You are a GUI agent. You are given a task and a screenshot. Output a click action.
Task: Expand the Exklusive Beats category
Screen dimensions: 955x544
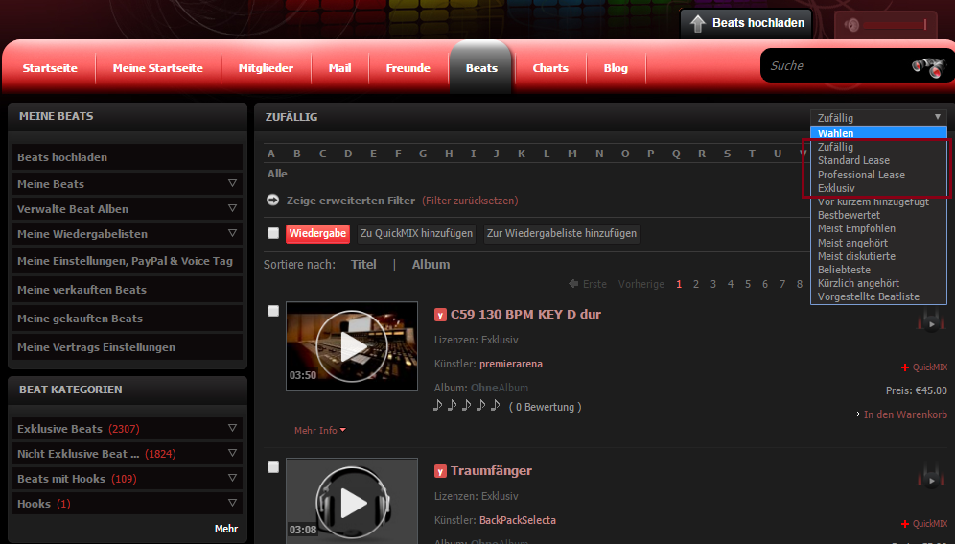pyautogui.click(x=232, y=428)
